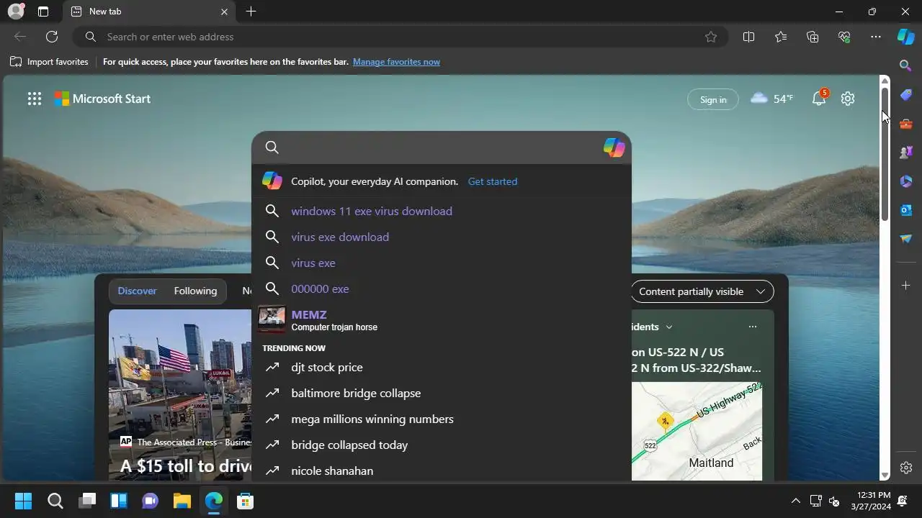This screenshot has width=922, height=518.
Task: Click the Copilot icon in search box
Action: point(614,147)
